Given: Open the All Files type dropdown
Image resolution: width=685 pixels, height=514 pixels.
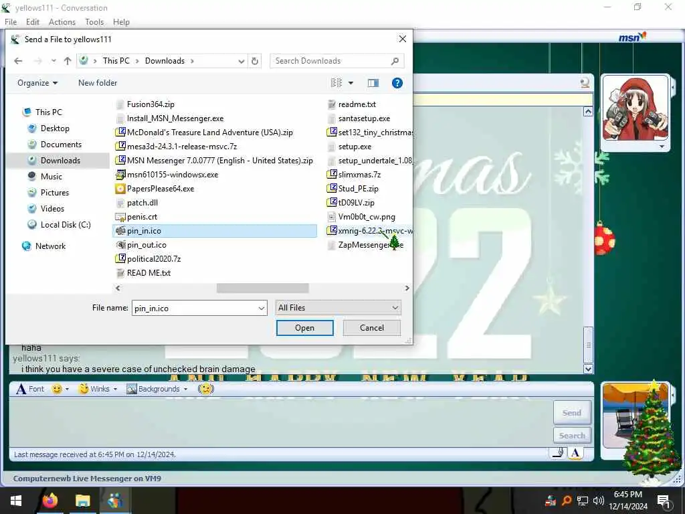Looking at the screenshot, I should (x=338, y=308).
